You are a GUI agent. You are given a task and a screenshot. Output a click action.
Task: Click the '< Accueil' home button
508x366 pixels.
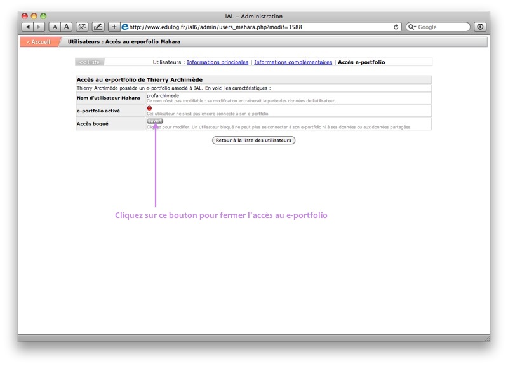39,42
